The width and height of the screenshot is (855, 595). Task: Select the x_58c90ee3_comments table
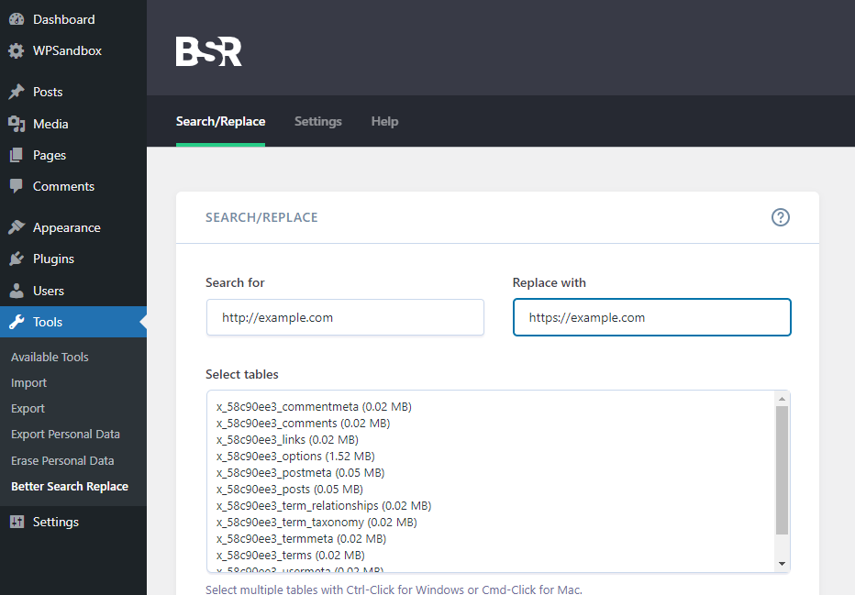(x=303, y=424)
